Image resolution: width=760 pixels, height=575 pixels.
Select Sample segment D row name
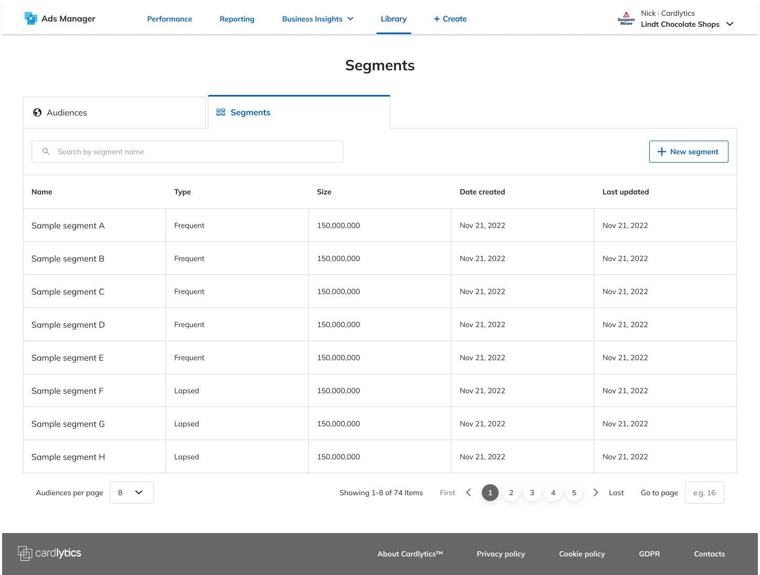(x=68, y=325)
